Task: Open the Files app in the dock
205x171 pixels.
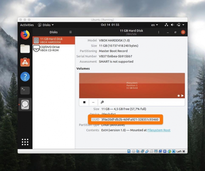Action: (x=25, y=49)
